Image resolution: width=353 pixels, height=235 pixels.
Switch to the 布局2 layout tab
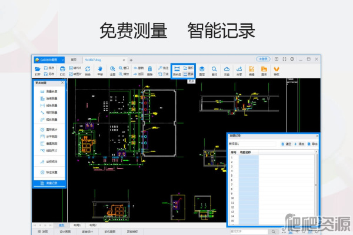coord(93,225)
